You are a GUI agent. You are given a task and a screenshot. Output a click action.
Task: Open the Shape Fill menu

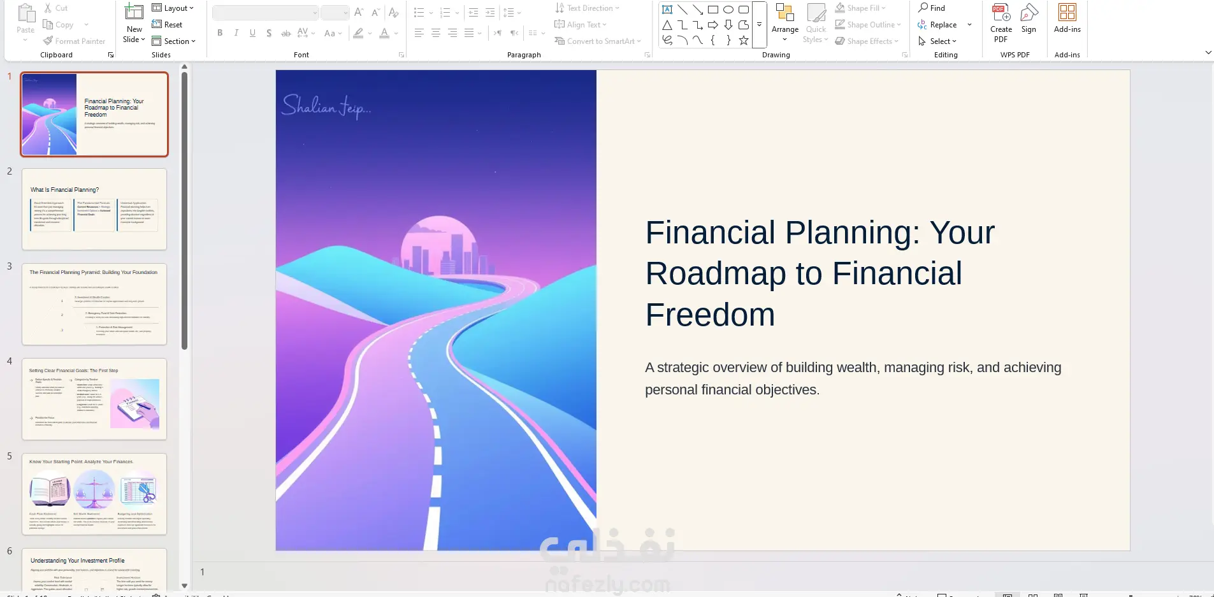tap(860, 8)
